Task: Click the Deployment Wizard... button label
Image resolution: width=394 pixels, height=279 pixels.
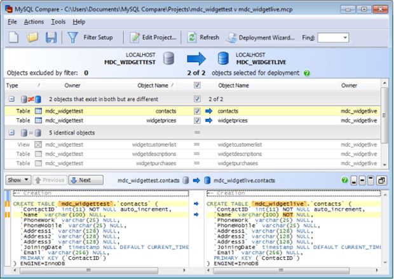Action: click(267, 37)
